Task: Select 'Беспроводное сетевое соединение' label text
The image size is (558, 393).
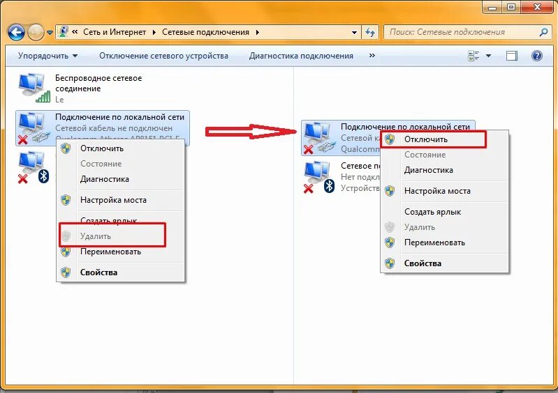Action: click(98, 83)
